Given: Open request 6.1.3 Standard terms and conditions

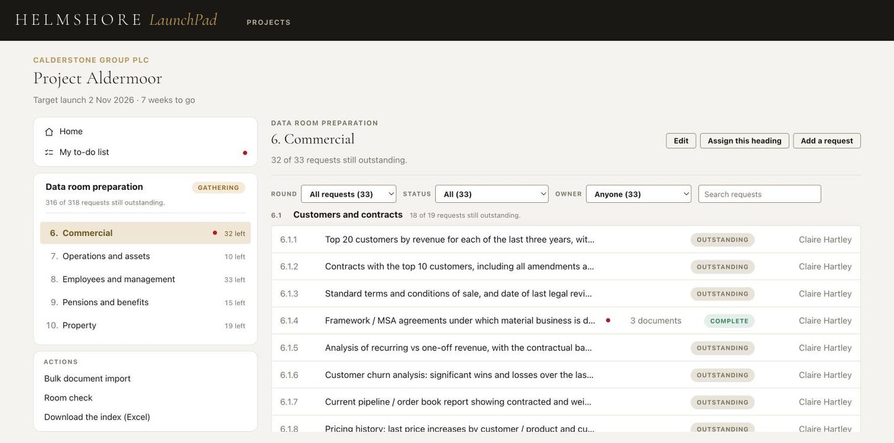Looking at the screenshot, I should [566, 293].
